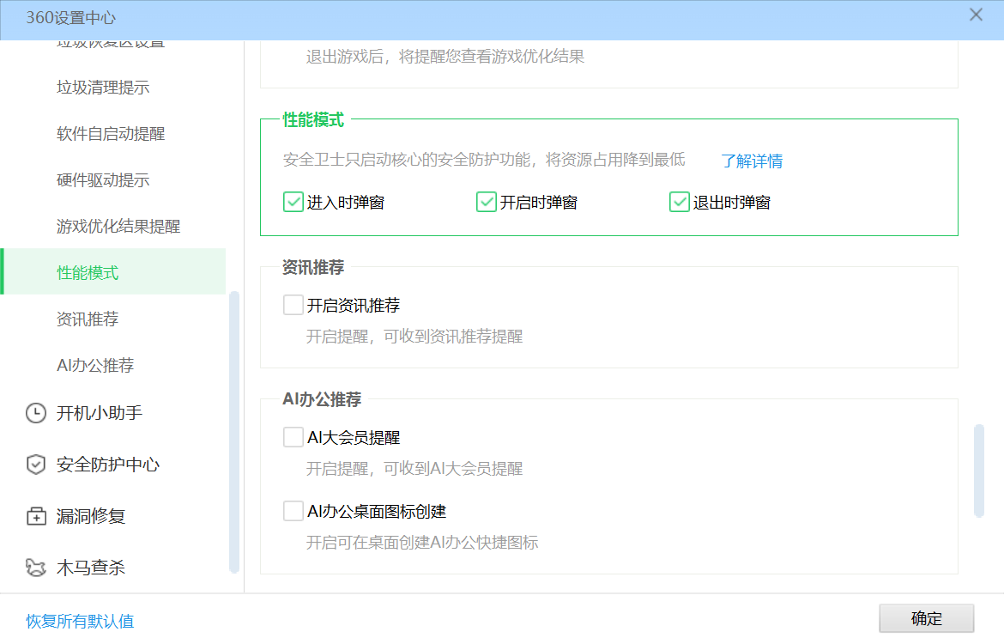
Task: Click the text 退出游戏后，将提醒您查看游戏优化结果
Action: pyautogui.click(x=445, y=57)
